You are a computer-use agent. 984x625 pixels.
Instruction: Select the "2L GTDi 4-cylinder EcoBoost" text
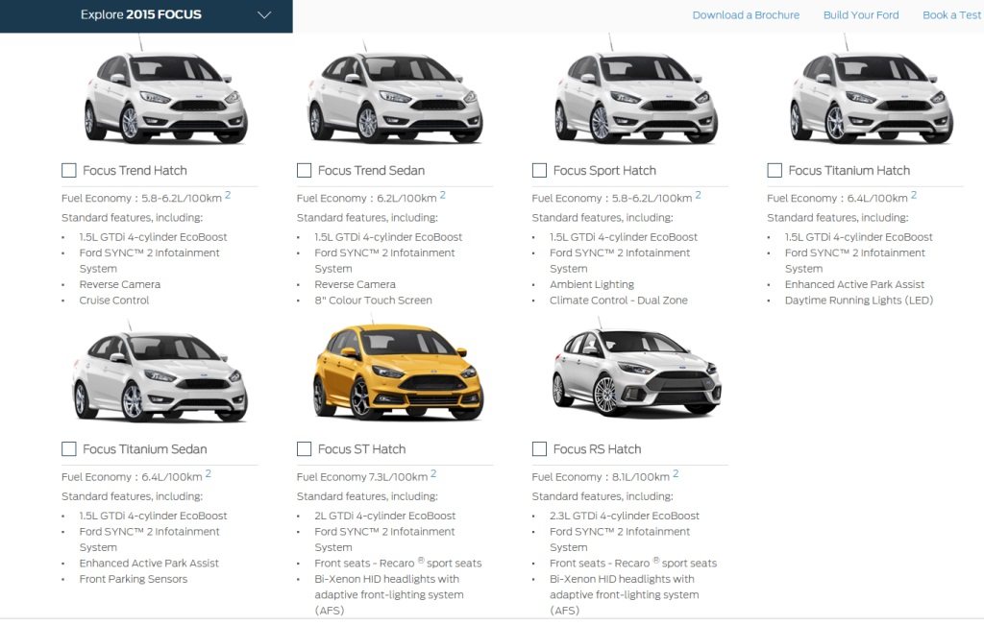click(x=385, y=516)
